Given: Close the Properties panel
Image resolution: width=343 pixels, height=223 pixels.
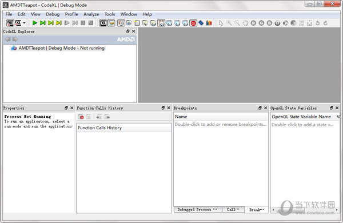Looking at the screenshot, I should click(72, 108).
